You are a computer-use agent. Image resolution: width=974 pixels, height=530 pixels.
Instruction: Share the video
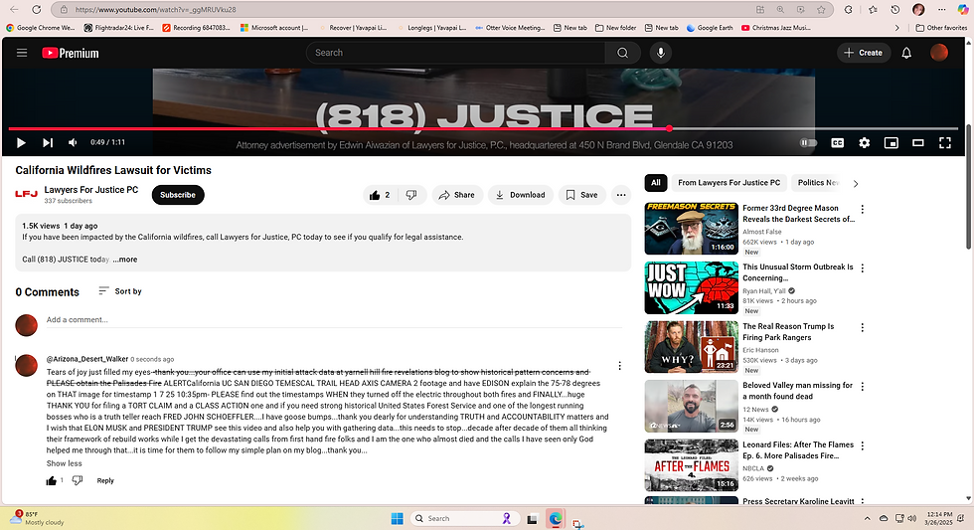tap(457, 195)
